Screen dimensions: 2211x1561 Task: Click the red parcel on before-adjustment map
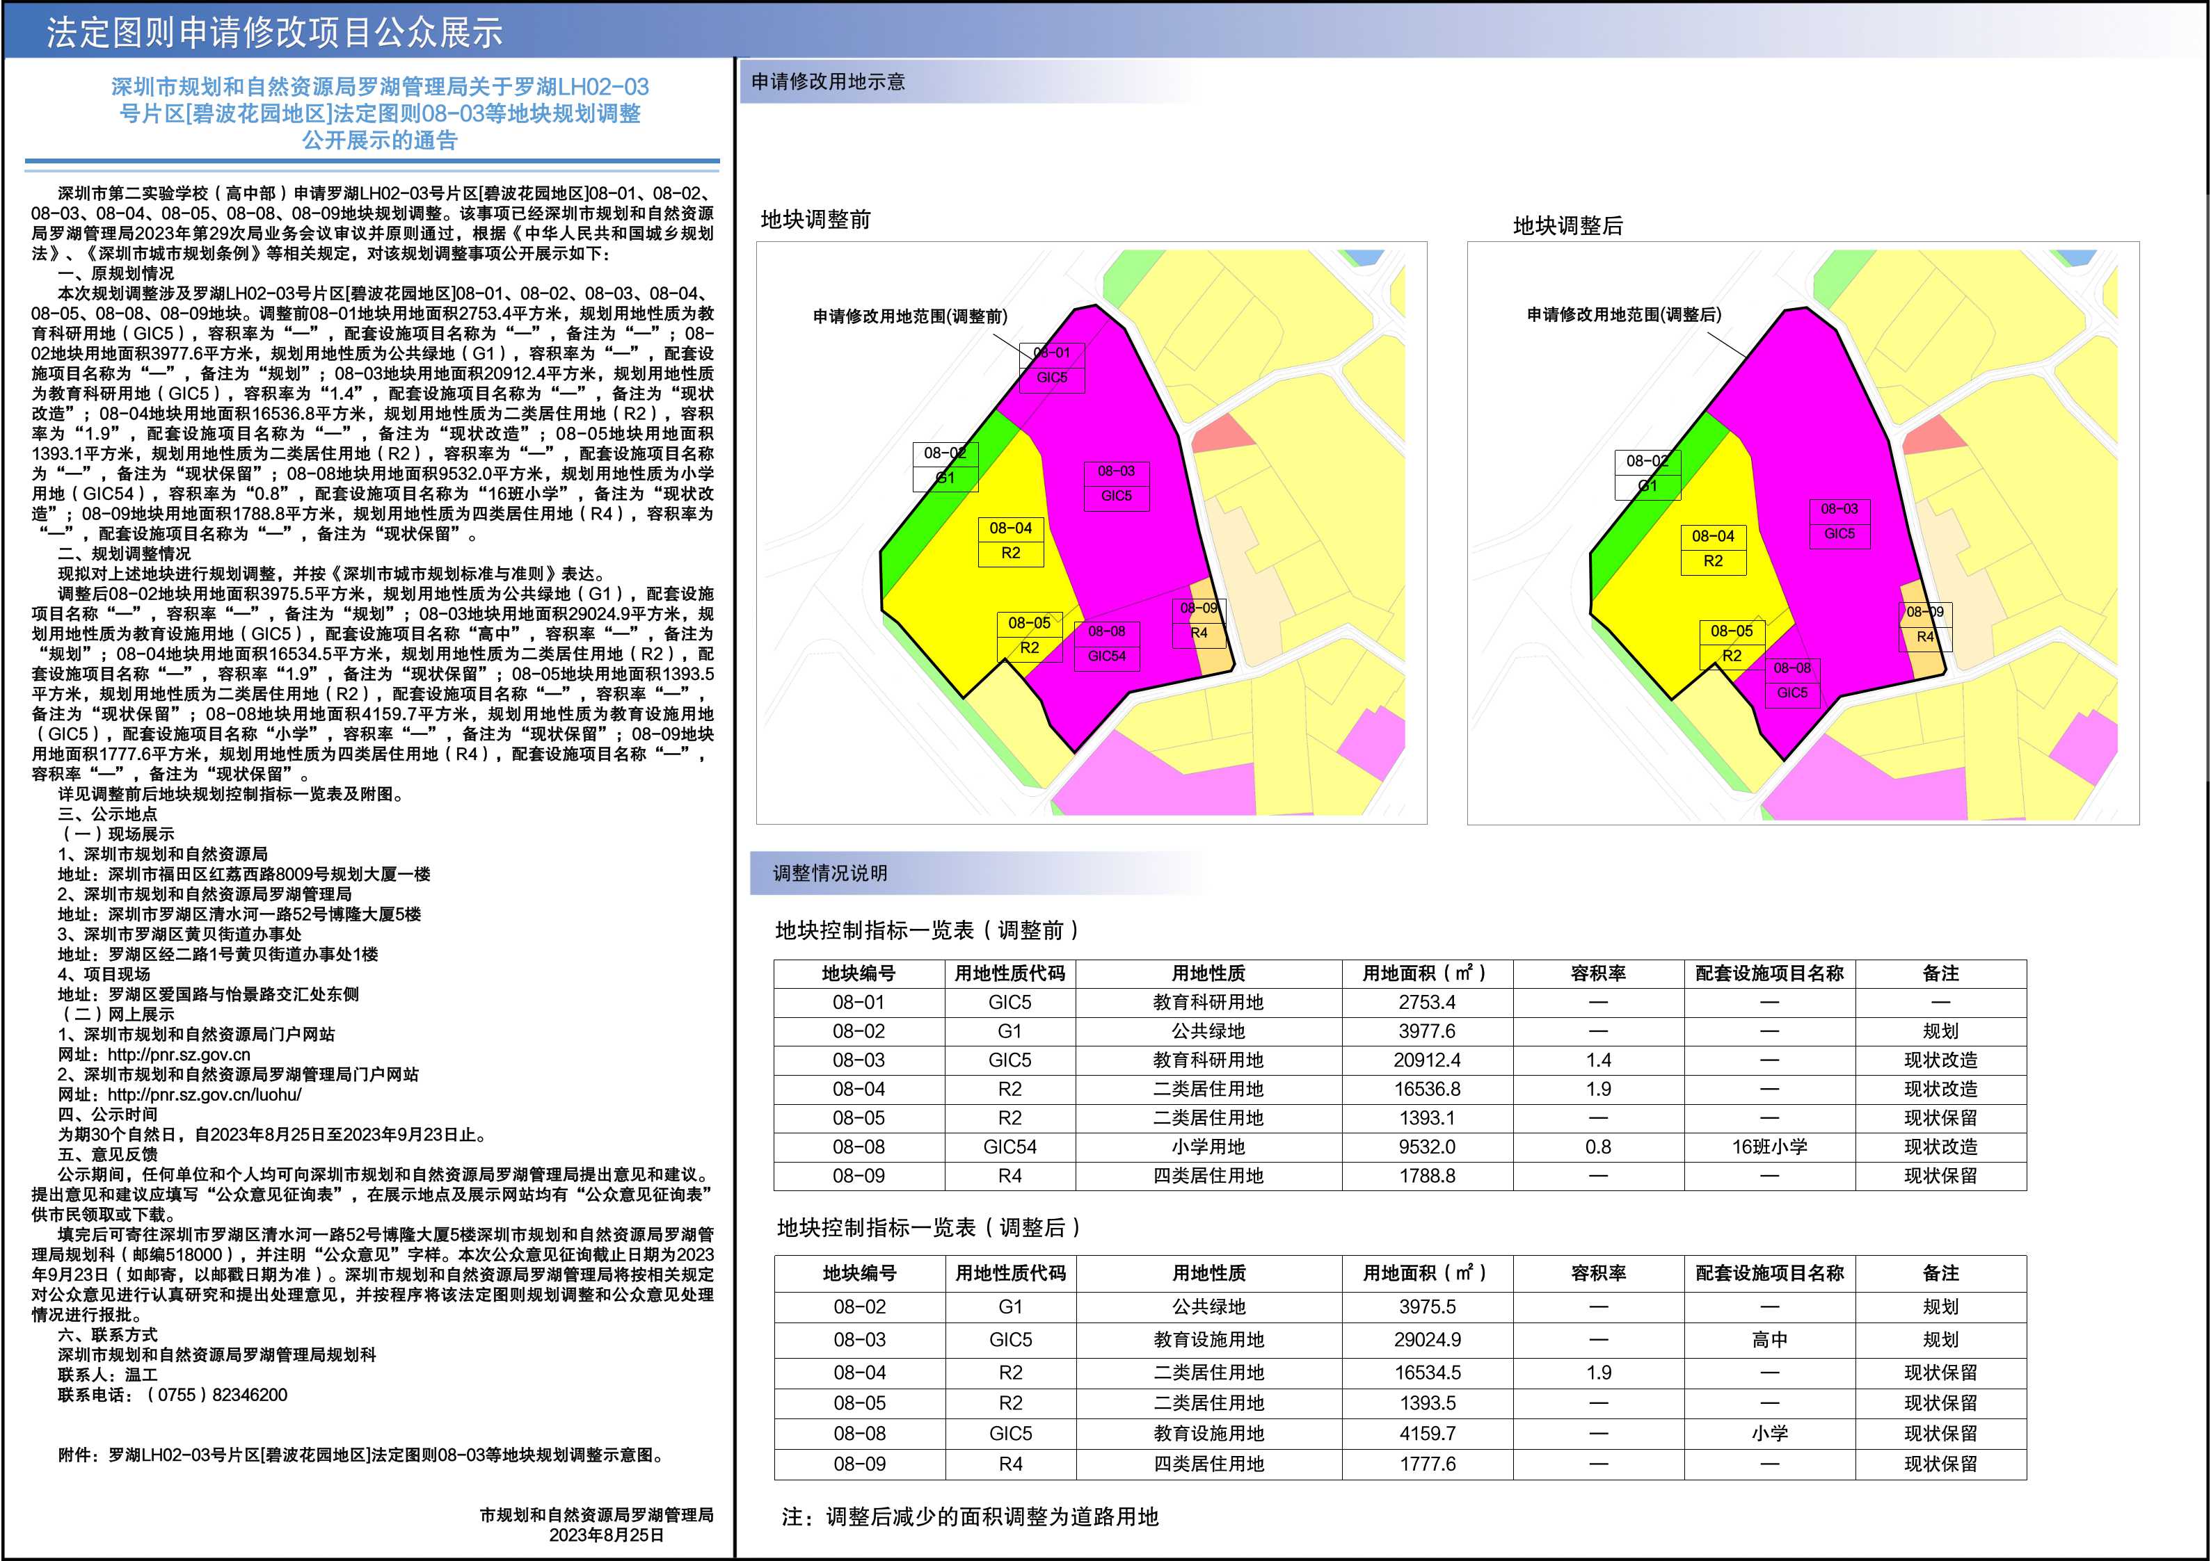pyautogui.click(x=1221, y=435)
